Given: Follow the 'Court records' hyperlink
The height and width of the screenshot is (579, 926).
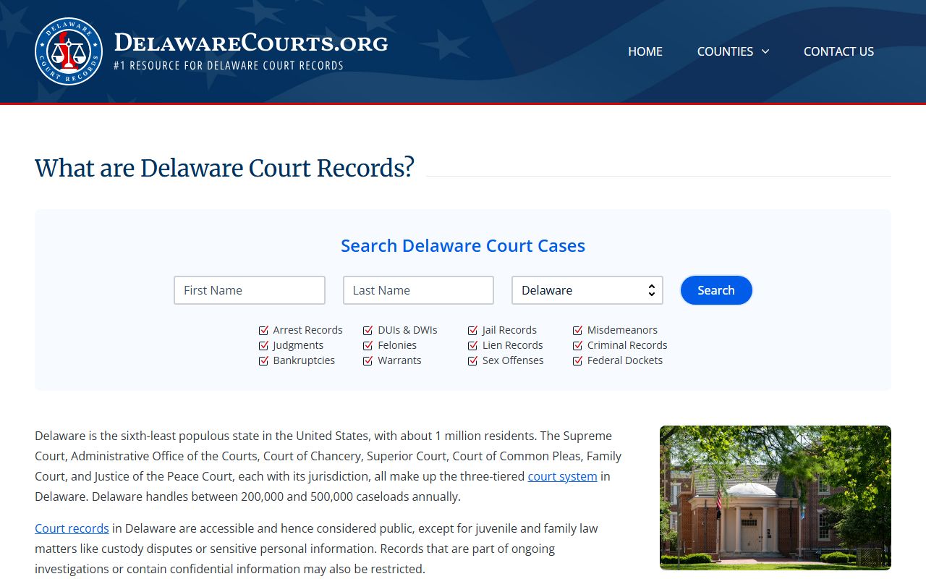Looking at the screenshot, I should 72,528.
